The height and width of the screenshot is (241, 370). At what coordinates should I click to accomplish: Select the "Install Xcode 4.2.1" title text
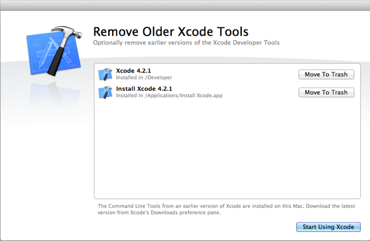coord(144,88)
